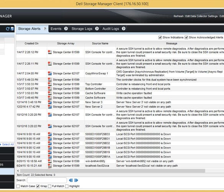
Task: Click alert icon in 10/12/16 3:20:28 PM row
Action: (50, 115)
